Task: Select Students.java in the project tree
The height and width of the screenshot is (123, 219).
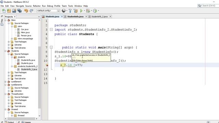Action: point(27,63)
